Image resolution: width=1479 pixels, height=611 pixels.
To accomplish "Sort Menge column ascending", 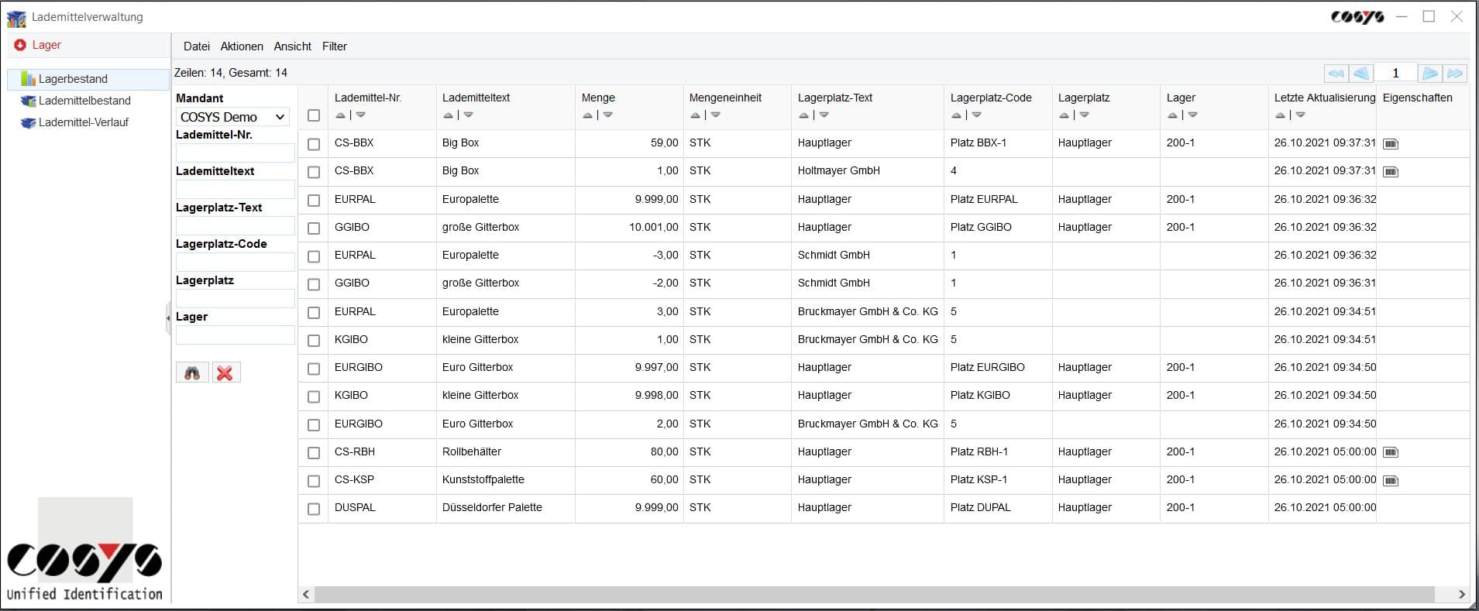I will pos(587,115).
